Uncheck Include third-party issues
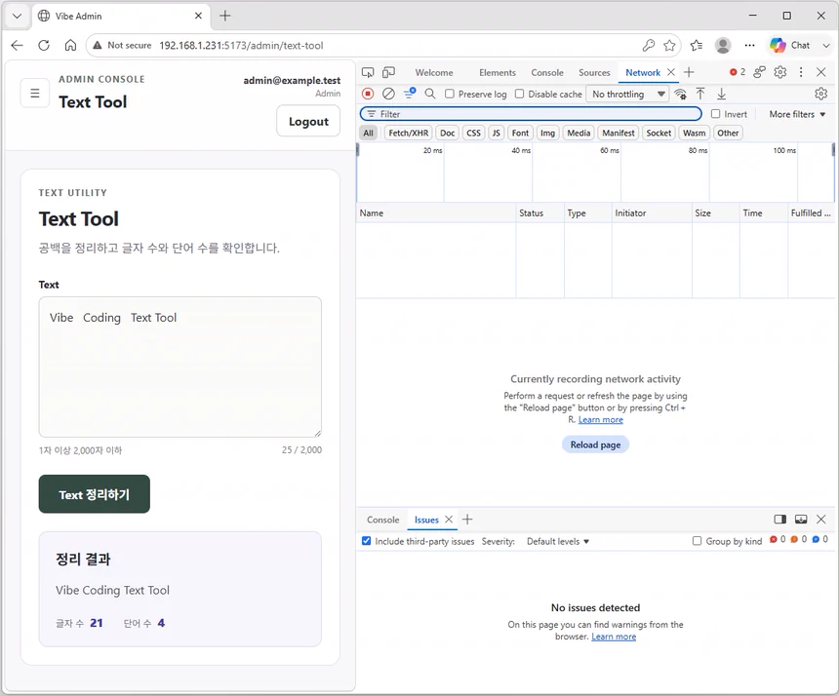Screen dimensions: 839x696 pyautogui.click(x=366, y=541)
